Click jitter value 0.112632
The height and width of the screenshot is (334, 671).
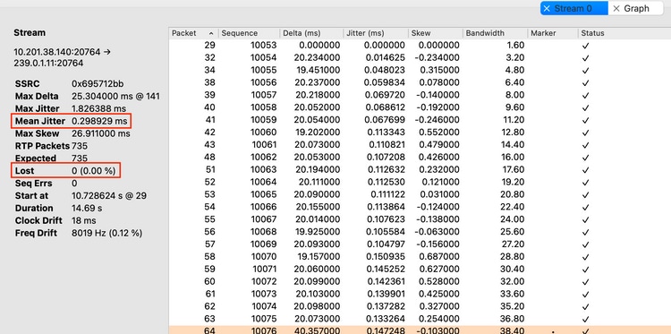(x=386, y=169)
